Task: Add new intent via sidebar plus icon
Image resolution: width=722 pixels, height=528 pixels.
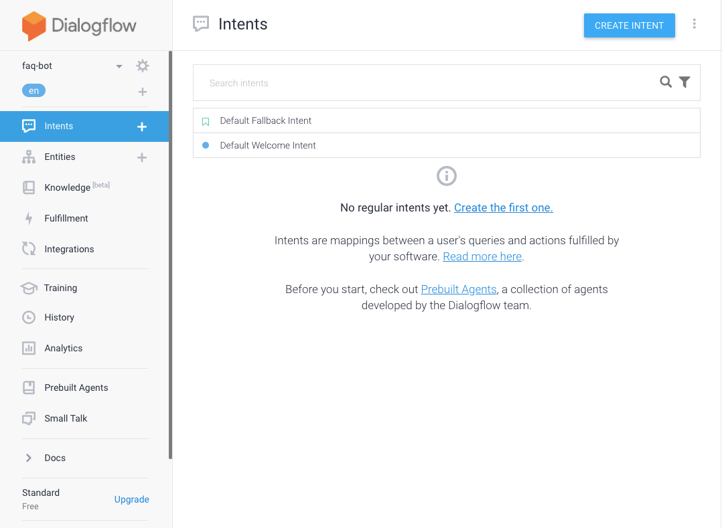Action: pos(142,126)
